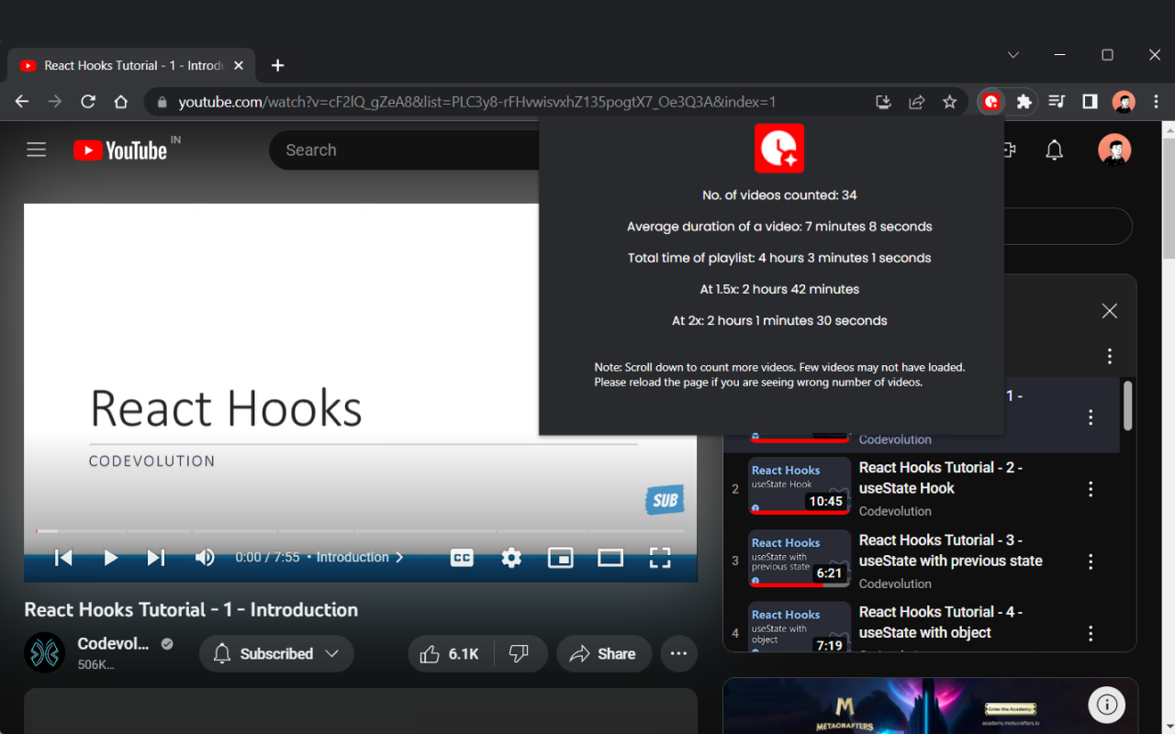Go to Chrome home page

click(x=120, y=102)
